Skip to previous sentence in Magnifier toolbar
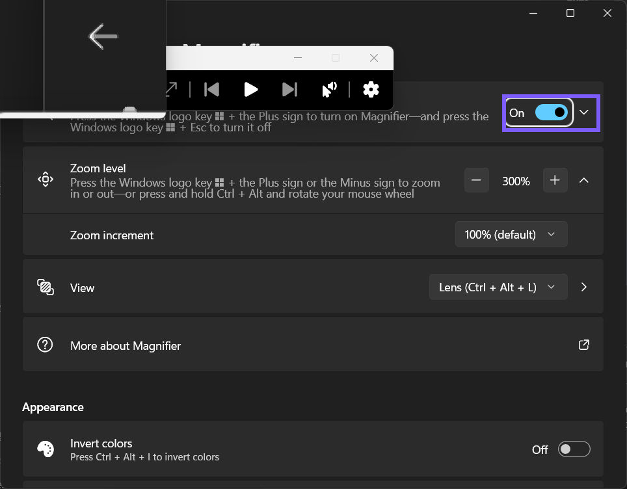Viewport: 627px width, 489px height. click(x=211, y=90)
